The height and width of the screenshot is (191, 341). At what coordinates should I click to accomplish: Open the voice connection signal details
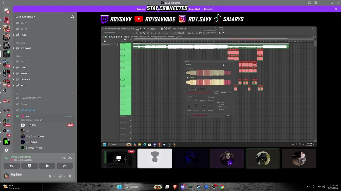click(6, 158)
